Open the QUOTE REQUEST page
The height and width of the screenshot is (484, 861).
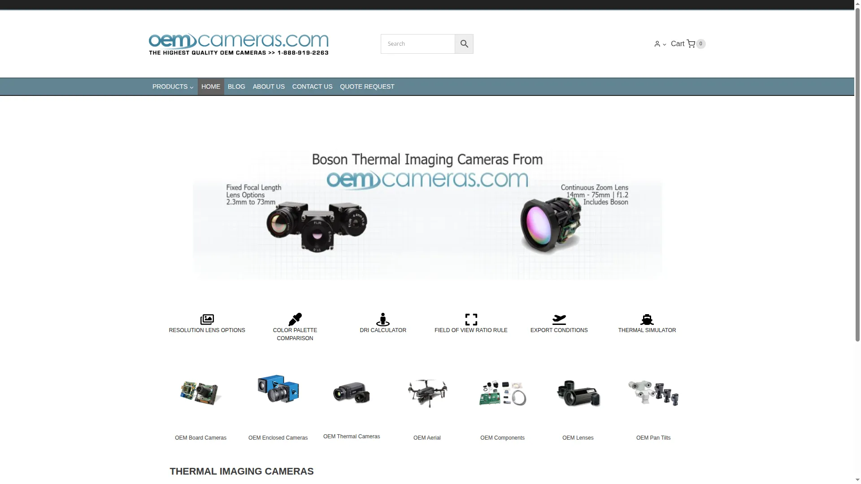point(367,86)
